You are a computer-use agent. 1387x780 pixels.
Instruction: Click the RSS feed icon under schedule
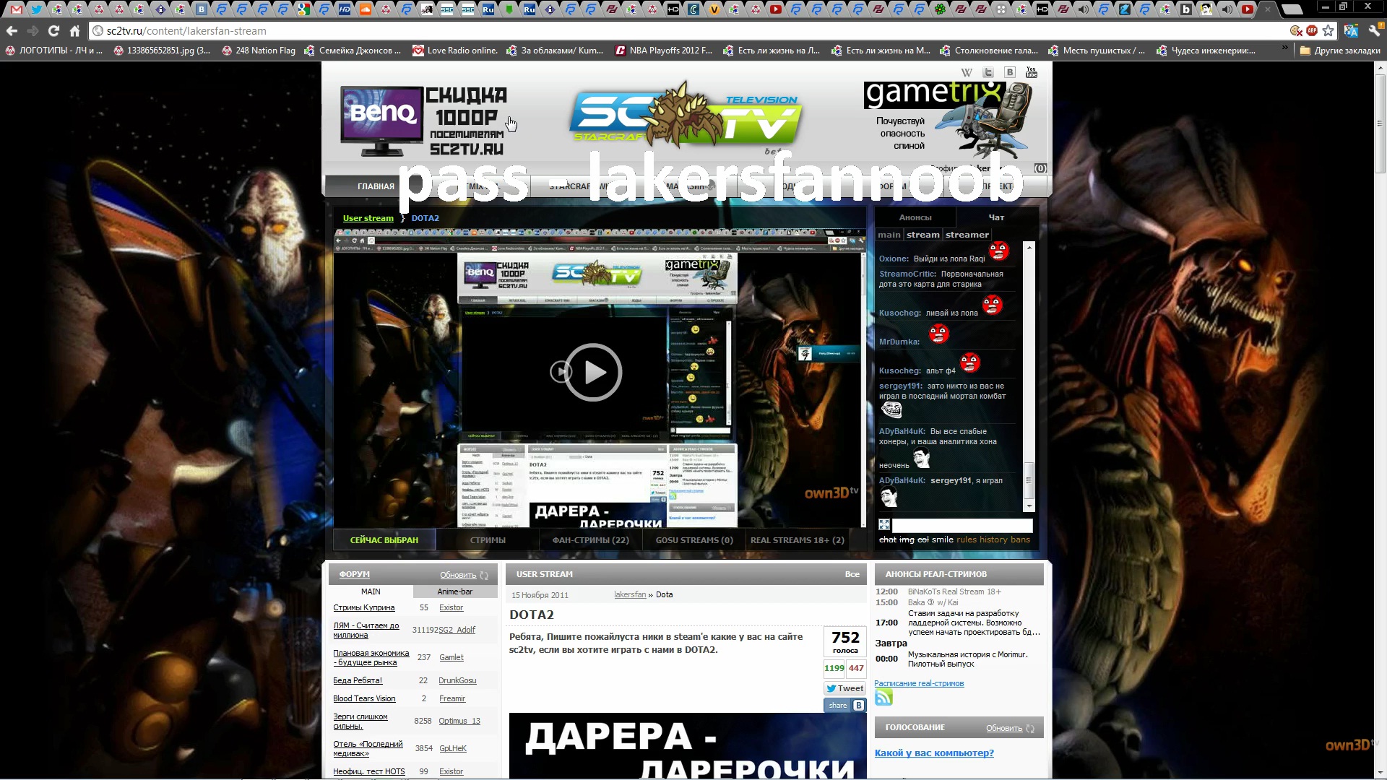[883, 698]
